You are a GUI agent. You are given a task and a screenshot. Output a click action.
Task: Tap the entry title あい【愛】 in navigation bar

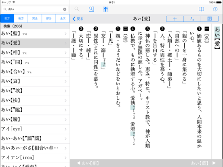click(142, 19)
